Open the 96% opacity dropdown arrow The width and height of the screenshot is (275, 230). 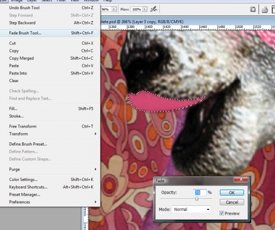pyautogui.click(x=114, y=9)
